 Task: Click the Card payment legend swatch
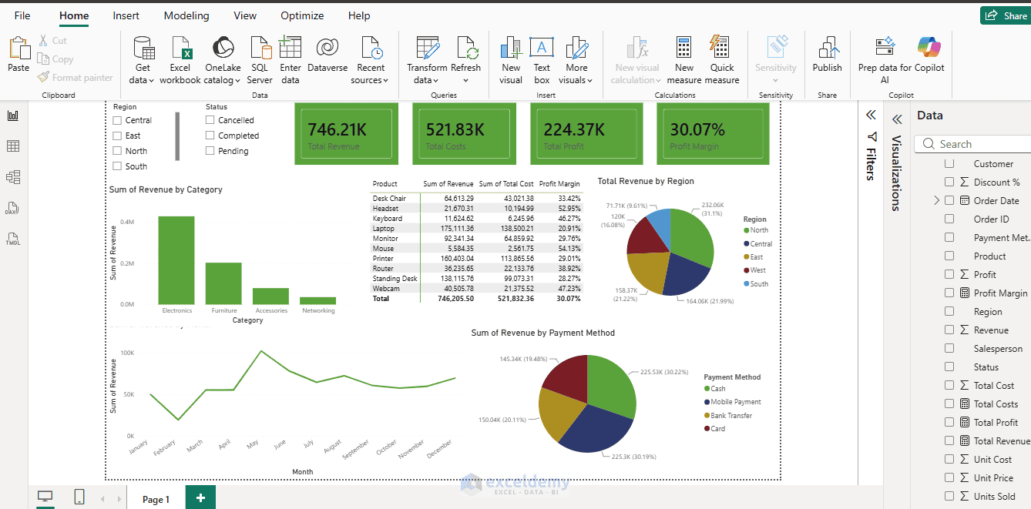point(707,429)
